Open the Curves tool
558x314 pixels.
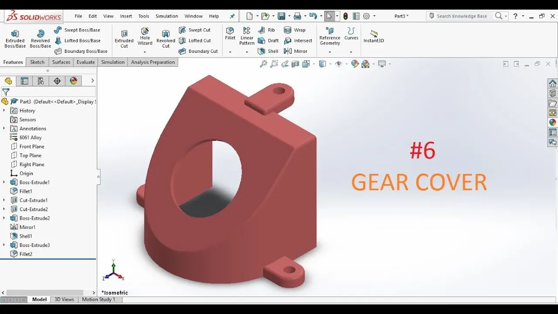[x=351, y=34]
